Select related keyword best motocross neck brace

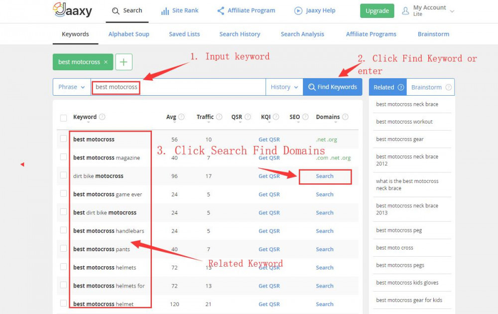pyautogui.click(x=407, y=104)
